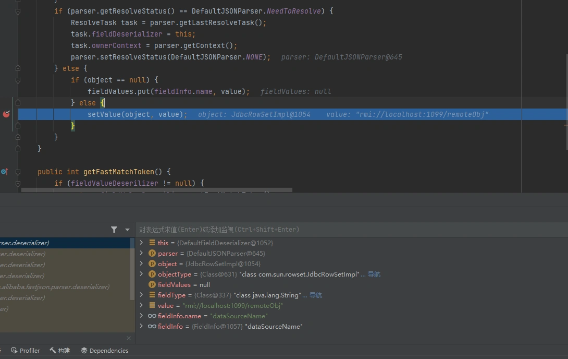Click the 导航 link beside fieldType
568x359 pixels.
(x=315, y=295)
